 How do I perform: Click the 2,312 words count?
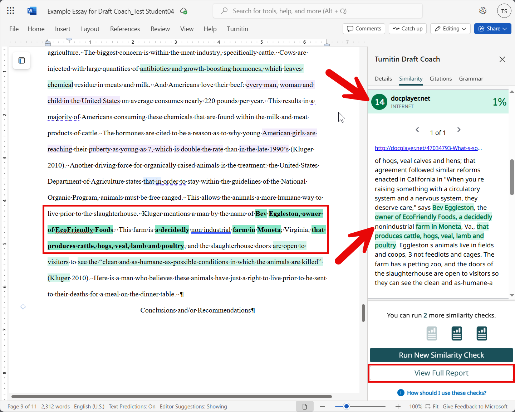pos(55,407)
